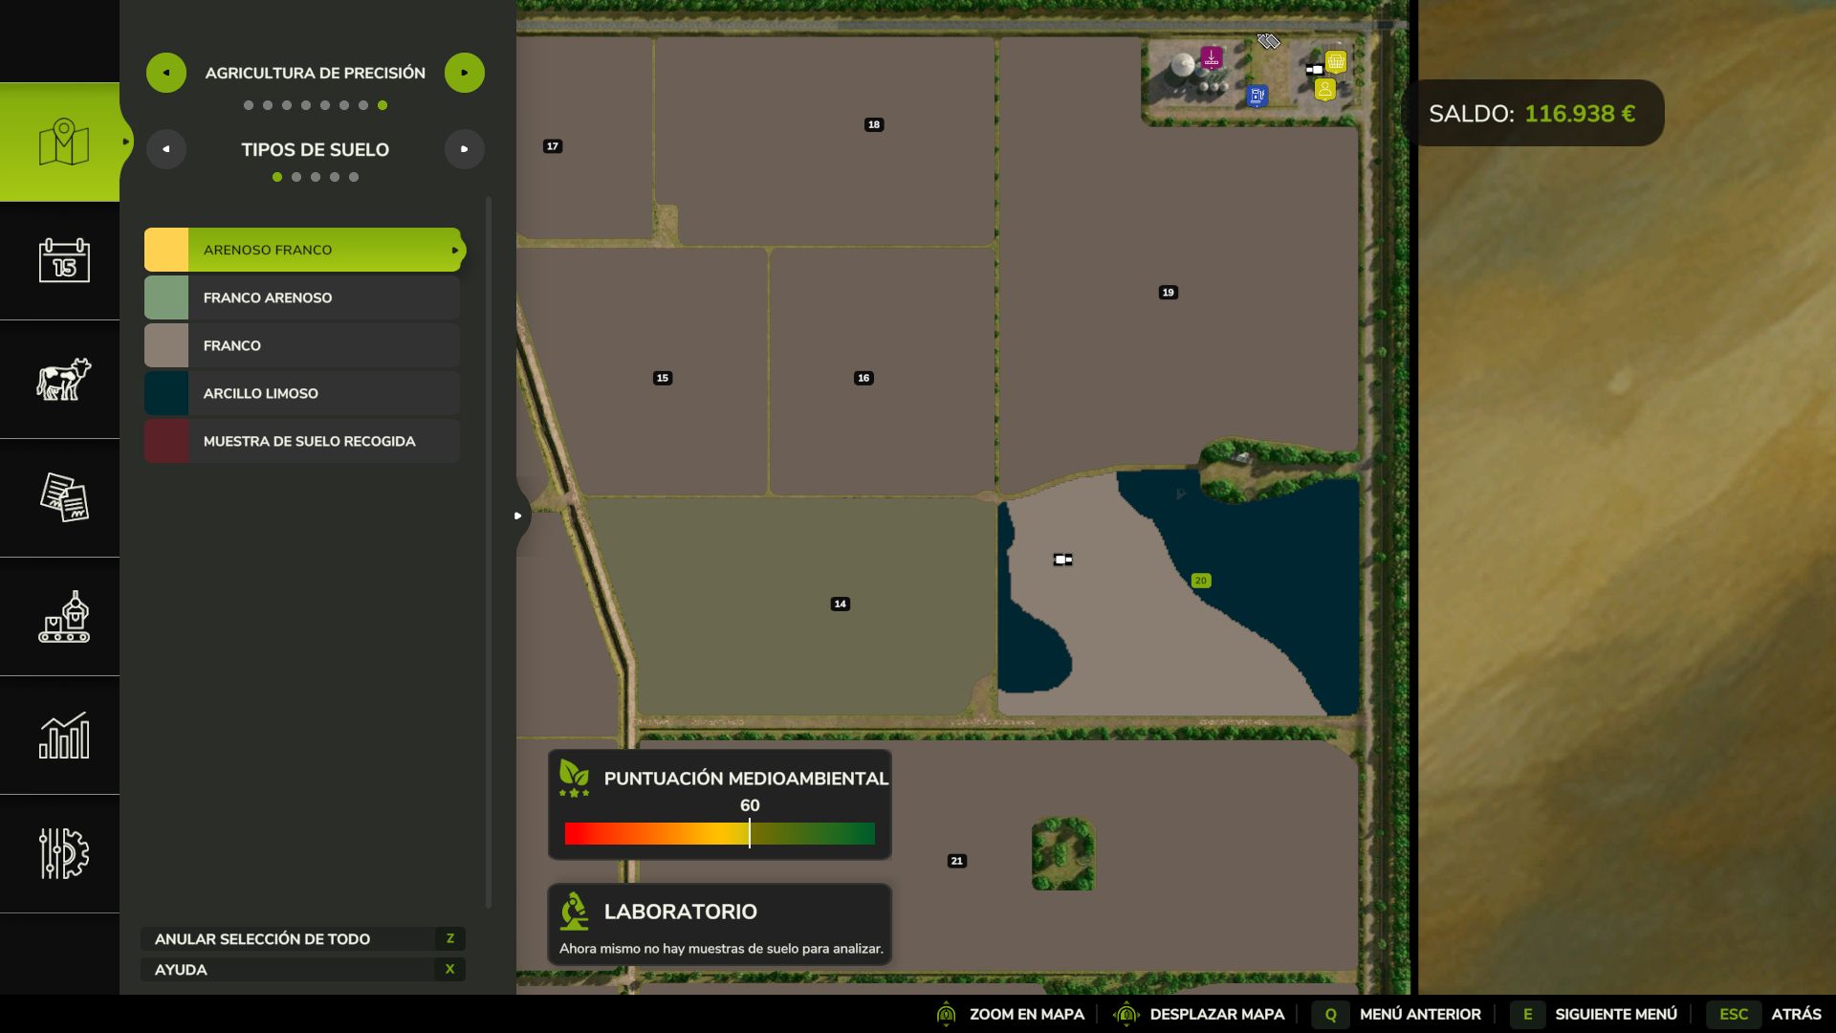This screenshot has width=1836, height=1033.
Task: Click E Siguiente Menú button
Action: 1594,1014
